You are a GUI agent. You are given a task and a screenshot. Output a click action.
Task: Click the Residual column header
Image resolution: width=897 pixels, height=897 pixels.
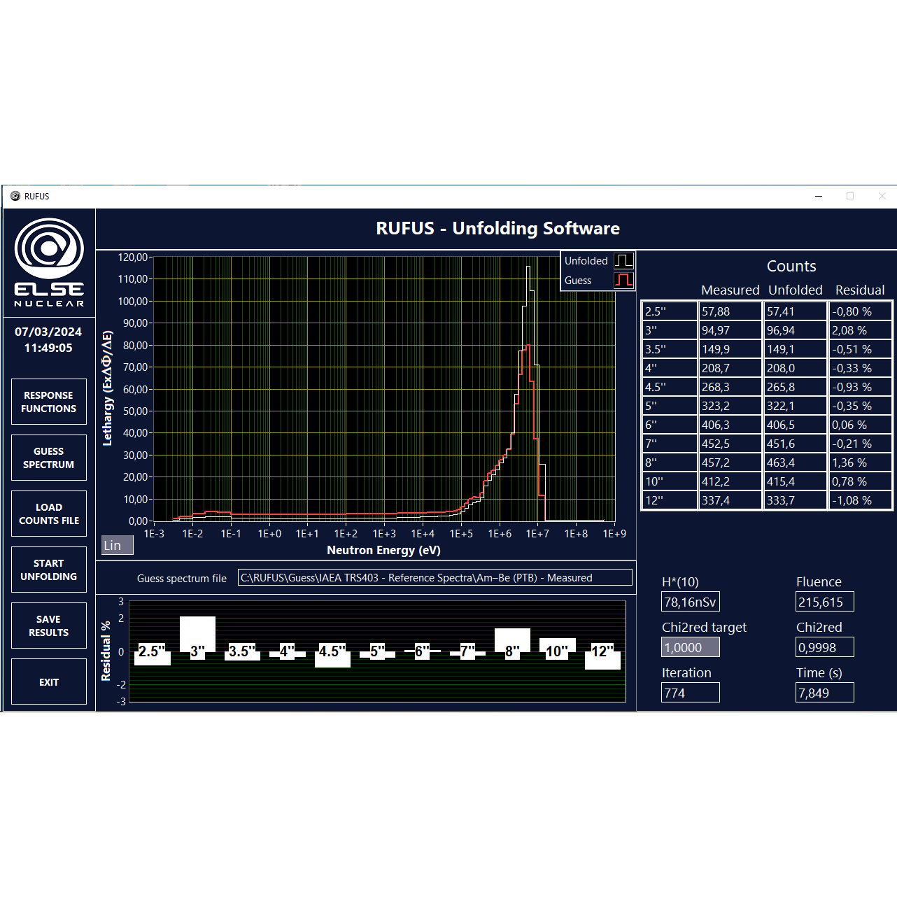point(860,290)
